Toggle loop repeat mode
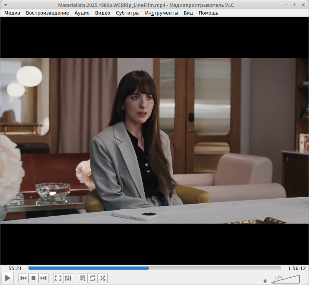Viewport: 309px width, 285px height. tap(93, 278)
